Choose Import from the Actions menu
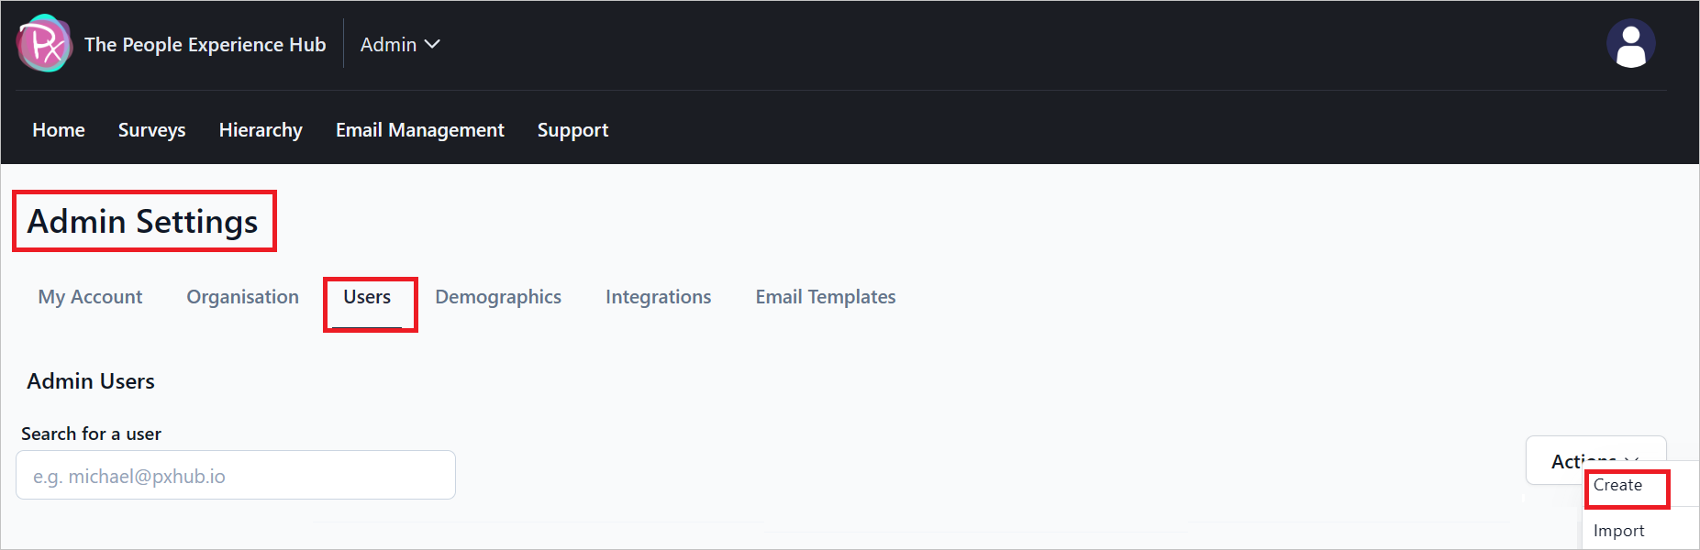 coord(1619,531)
